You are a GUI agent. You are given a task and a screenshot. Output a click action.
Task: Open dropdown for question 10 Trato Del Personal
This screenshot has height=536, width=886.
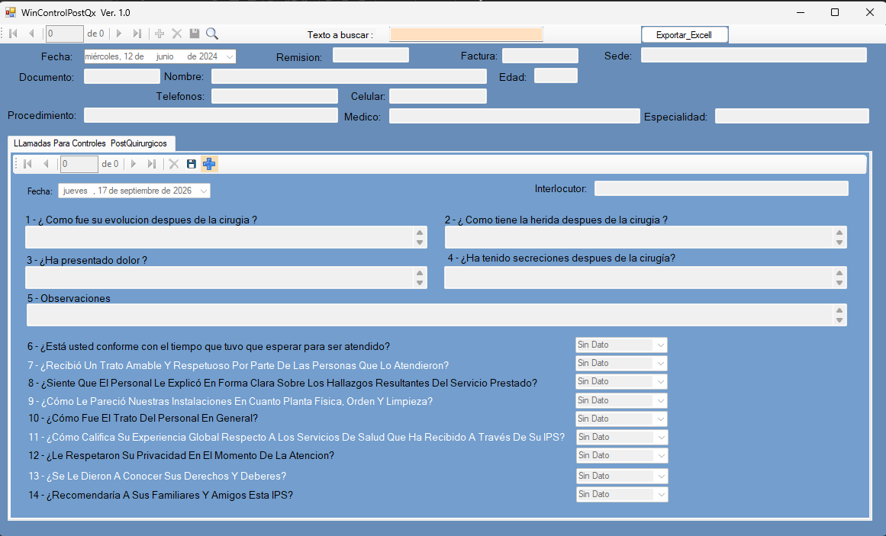coord(660,419)
